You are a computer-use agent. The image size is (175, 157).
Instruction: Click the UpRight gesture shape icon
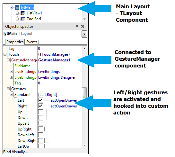pyautogui.click(x=47, y=129)
